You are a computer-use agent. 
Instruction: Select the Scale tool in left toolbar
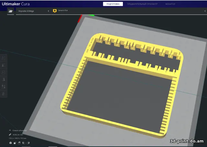coord(4,65)
